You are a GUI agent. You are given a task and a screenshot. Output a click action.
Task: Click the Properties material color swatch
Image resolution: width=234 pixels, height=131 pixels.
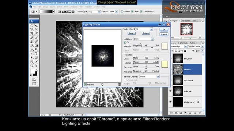(x=165, y=64)
